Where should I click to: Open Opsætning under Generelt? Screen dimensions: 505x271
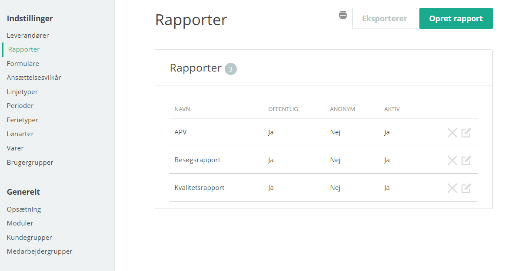pos(24,209)
